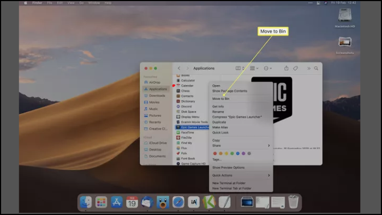Pick the green tag color dot
Viewport: 382px width, 215px height.
pos(232,153)
